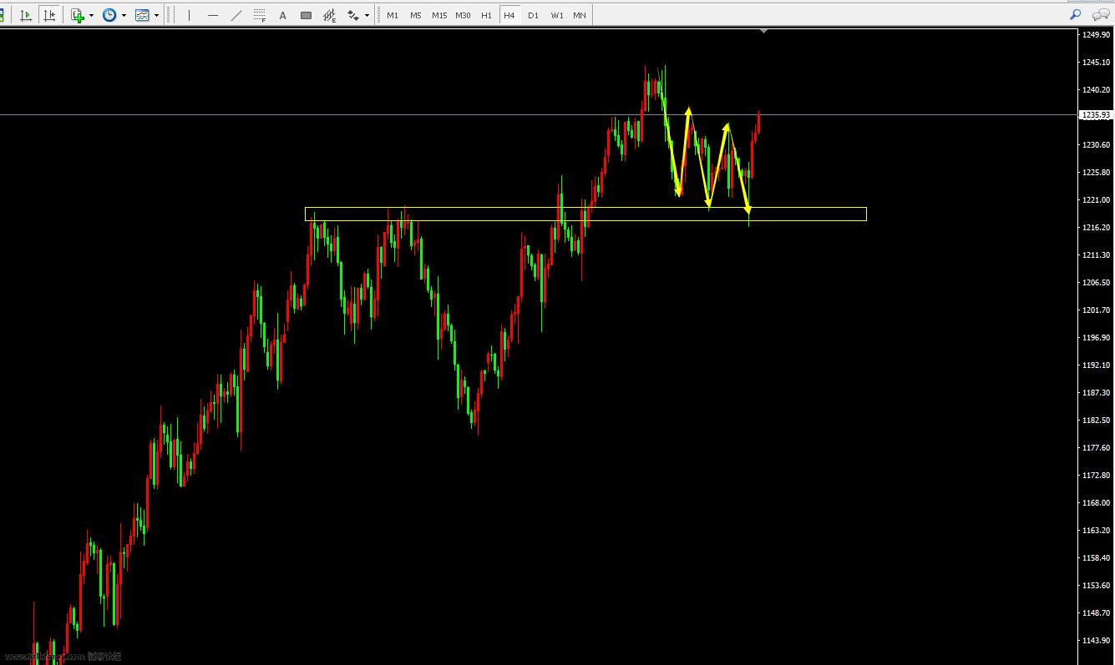Click the arrows objects icon
The image size is (1115, 665).
[x=353, y=15]
